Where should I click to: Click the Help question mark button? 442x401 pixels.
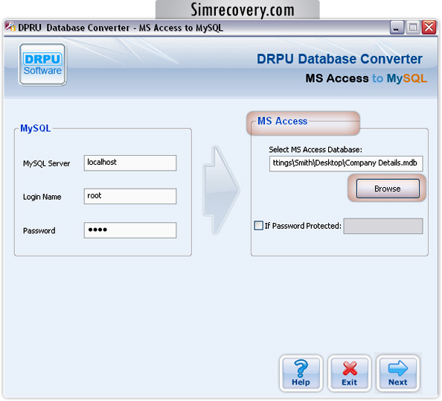coord(301,373)
